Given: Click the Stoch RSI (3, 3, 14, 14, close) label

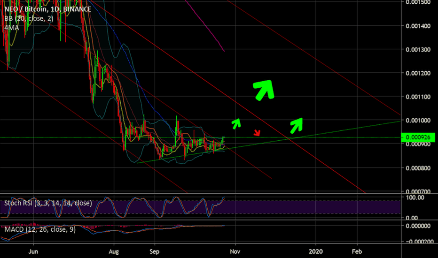Looking at the screenshot, I should (x=48, y=203).
